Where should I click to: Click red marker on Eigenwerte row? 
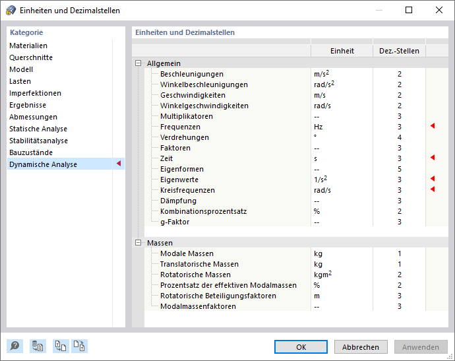433,179
